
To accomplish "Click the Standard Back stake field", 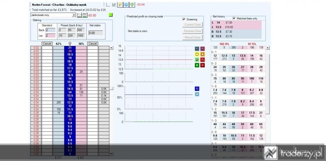I will tap(51, 30).
